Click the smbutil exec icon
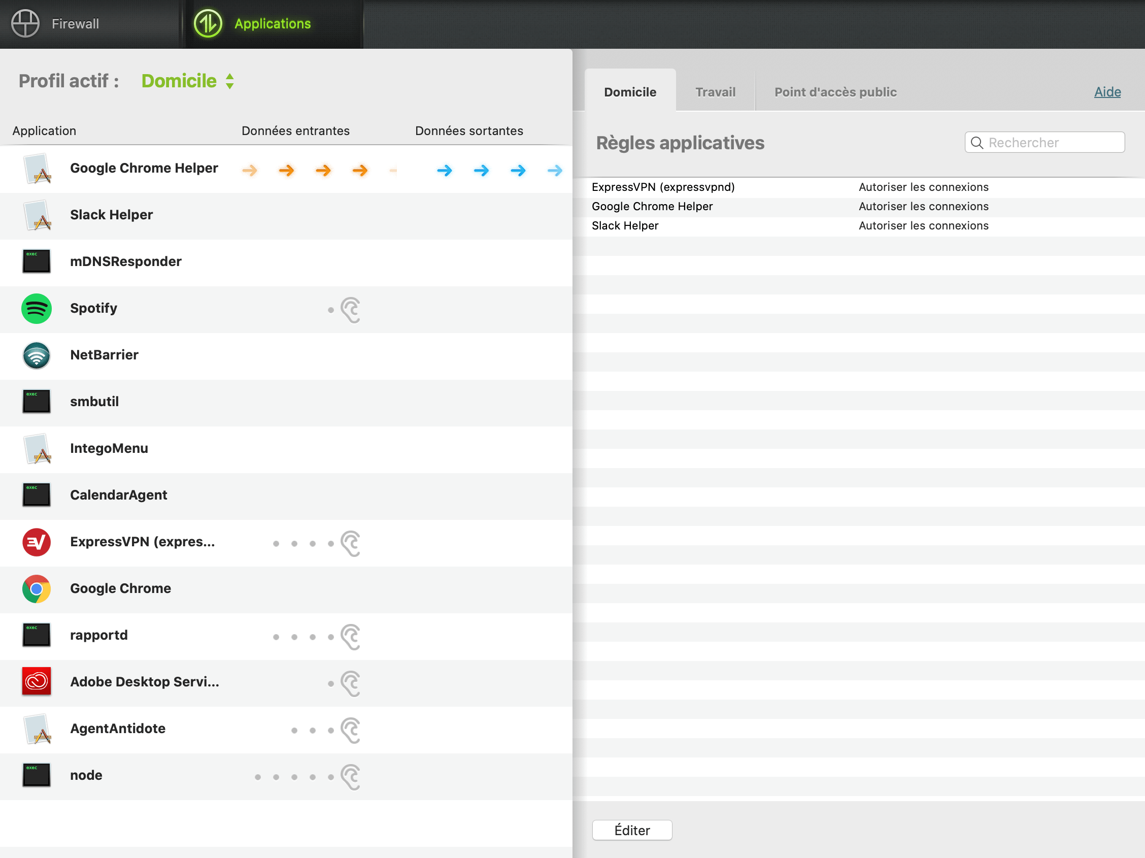The height and width of the screenshot is (858, 1145). coord(36,401)
